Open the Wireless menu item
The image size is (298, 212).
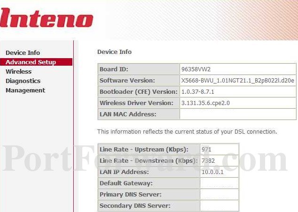tap(18, 71)
